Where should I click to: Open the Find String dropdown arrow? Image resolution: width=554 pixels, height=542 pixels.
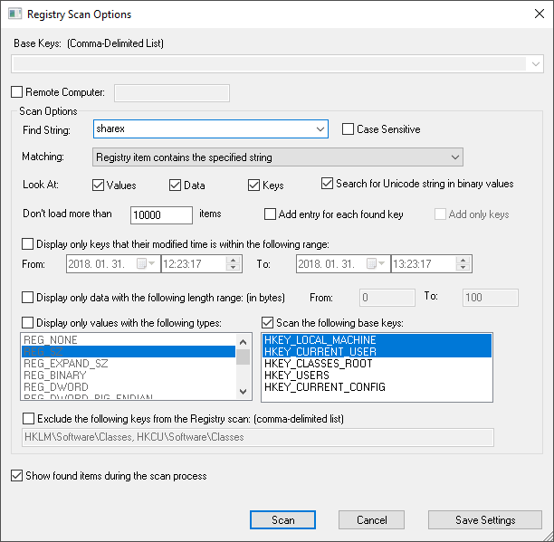coord(320,130)
